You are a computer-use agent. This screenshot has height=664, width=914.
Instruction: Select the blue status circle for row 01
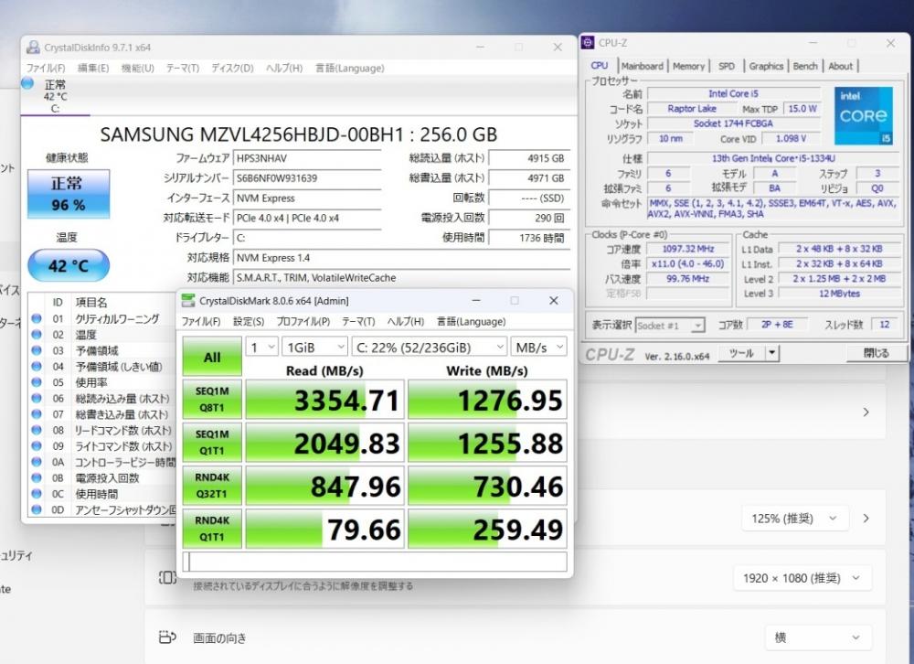pos(37,318)
